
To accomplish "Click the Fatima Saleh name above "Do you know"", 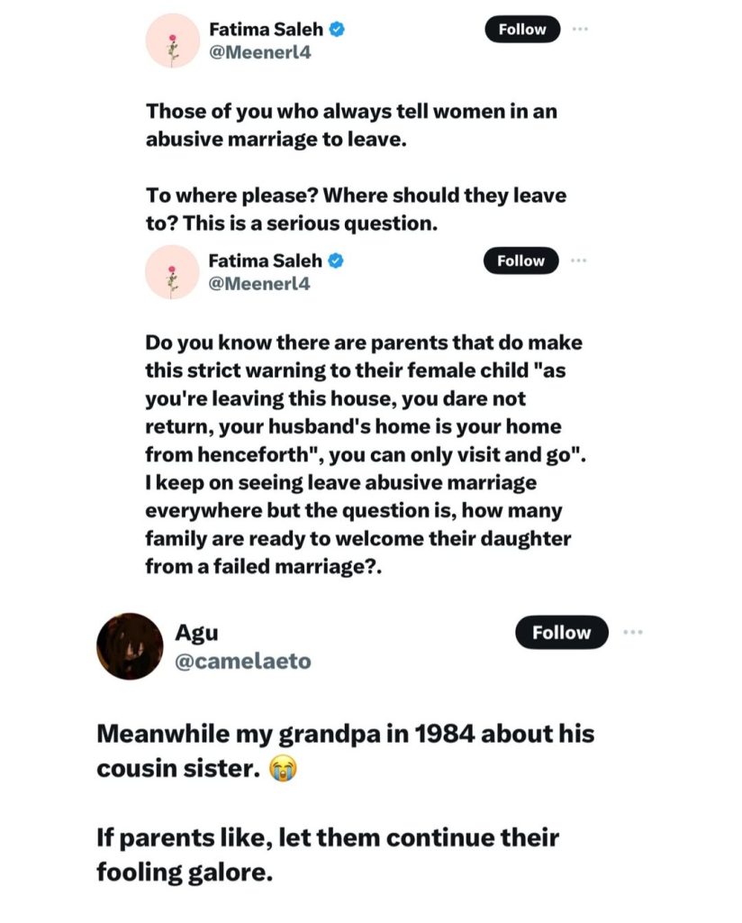I will pyautogui.click(x=266, y=261).
